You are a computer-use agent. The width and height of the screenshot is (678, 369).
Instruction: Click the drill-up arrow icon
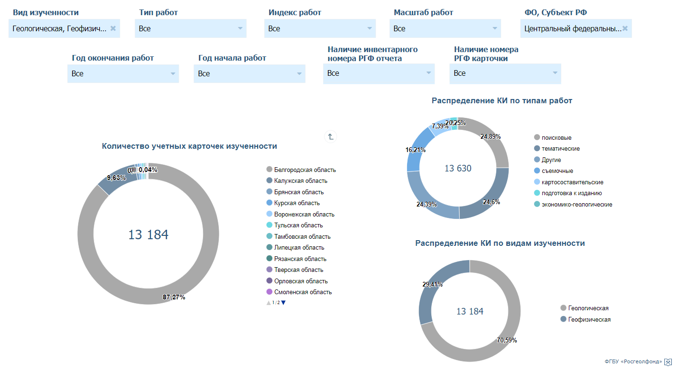[x=331, y=137]
